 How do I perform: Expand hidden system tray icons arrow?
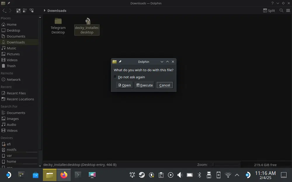tap(237, 175)
